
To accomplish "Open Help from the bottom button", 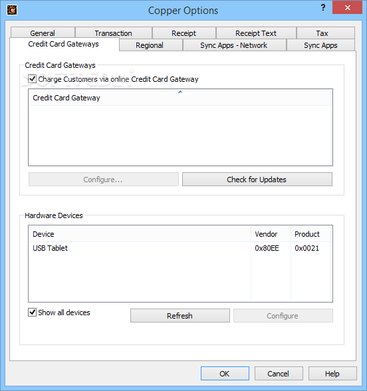I will tap(332, 373).
